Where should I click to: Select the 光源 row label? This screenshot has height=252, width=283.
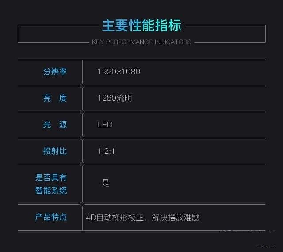[55, 125]
